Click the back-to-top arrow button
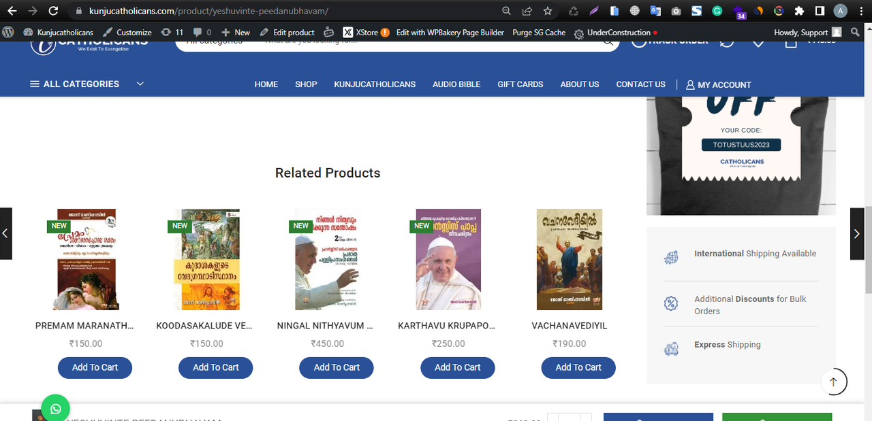The height and width of the screenshot is (421, 872). (x=833, y=382)
